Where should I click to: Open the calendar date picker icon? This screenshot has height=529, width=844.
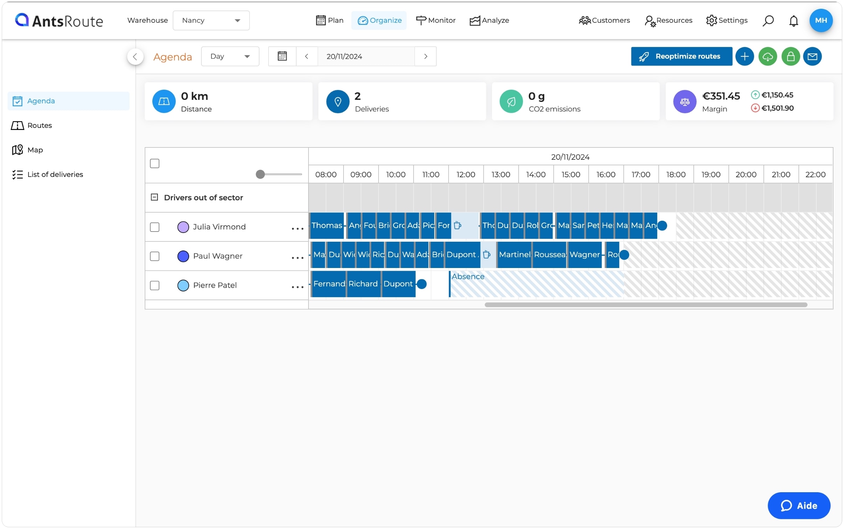pos(282,56)
